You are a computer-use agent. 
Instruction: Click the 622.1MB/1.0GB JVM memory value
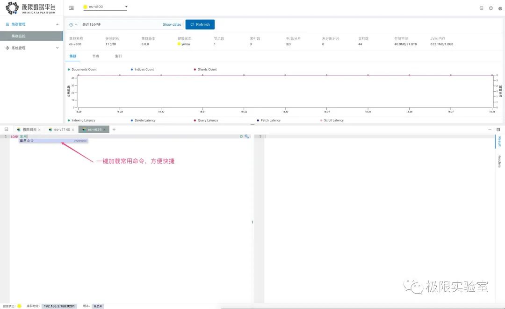coord(442,44)
